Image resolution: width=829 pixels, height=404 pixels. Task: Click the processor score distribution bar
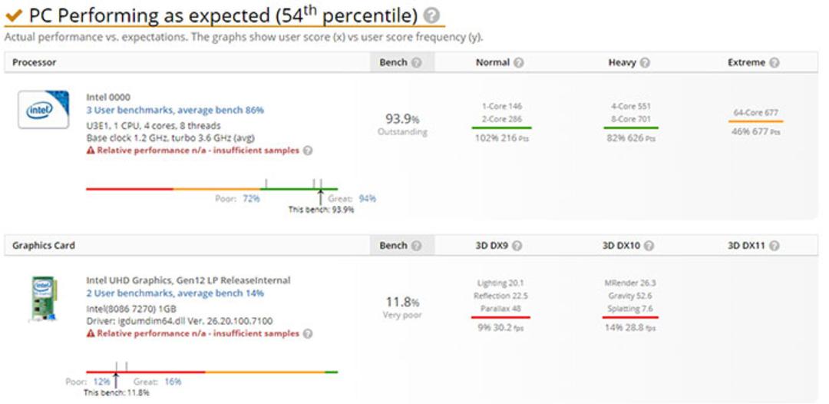click(x=212, y=188)
